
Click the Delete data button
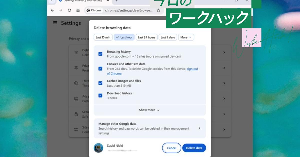(194, 148)
